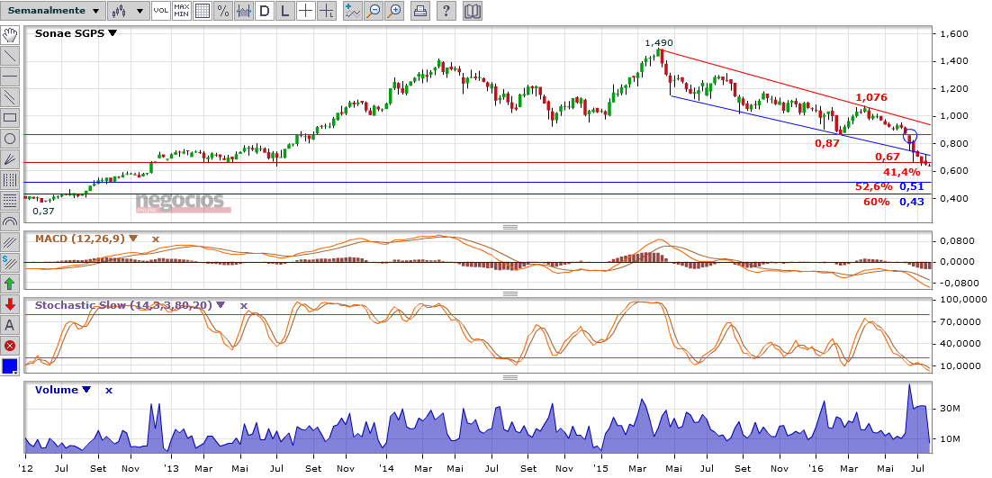
Task: Select the hand pan tool
Action: click(11, 35)
